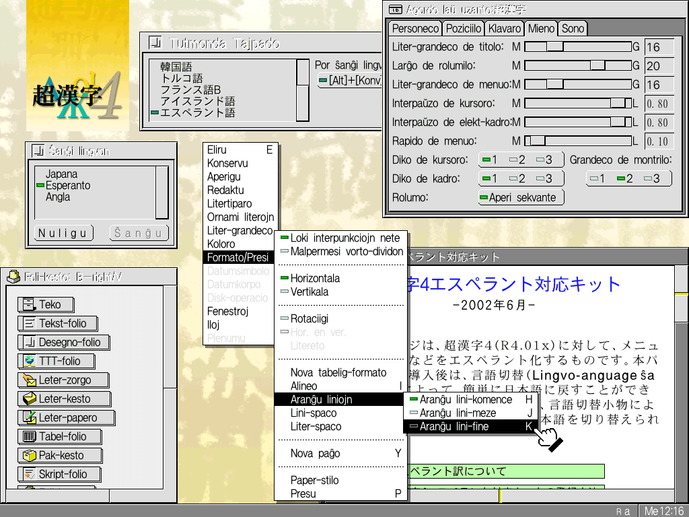Switch to the Klavaro tab
Image resolution: width=689 pixels, height=517 pixels.
(504, 28)
